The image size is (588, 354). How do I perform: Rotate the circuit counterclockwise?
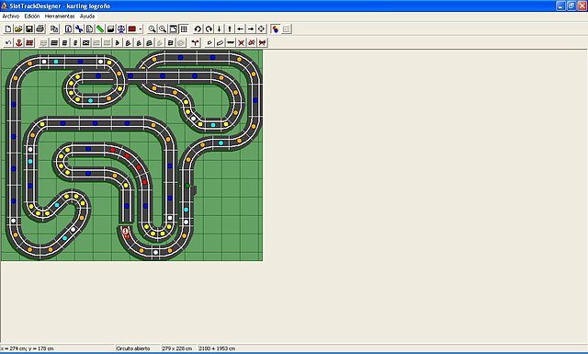tap(198, 29)
